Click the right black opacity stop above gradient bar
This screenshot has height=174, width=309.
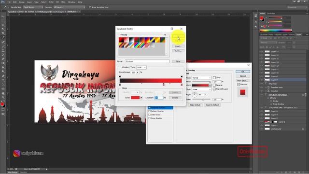182,76
